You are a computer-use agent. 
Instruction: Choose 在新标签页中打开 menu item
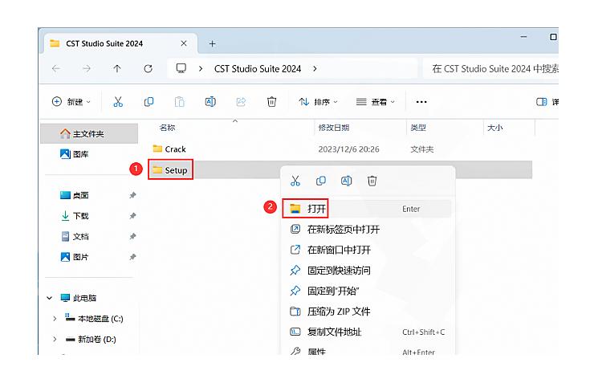(x=368, y=229)
